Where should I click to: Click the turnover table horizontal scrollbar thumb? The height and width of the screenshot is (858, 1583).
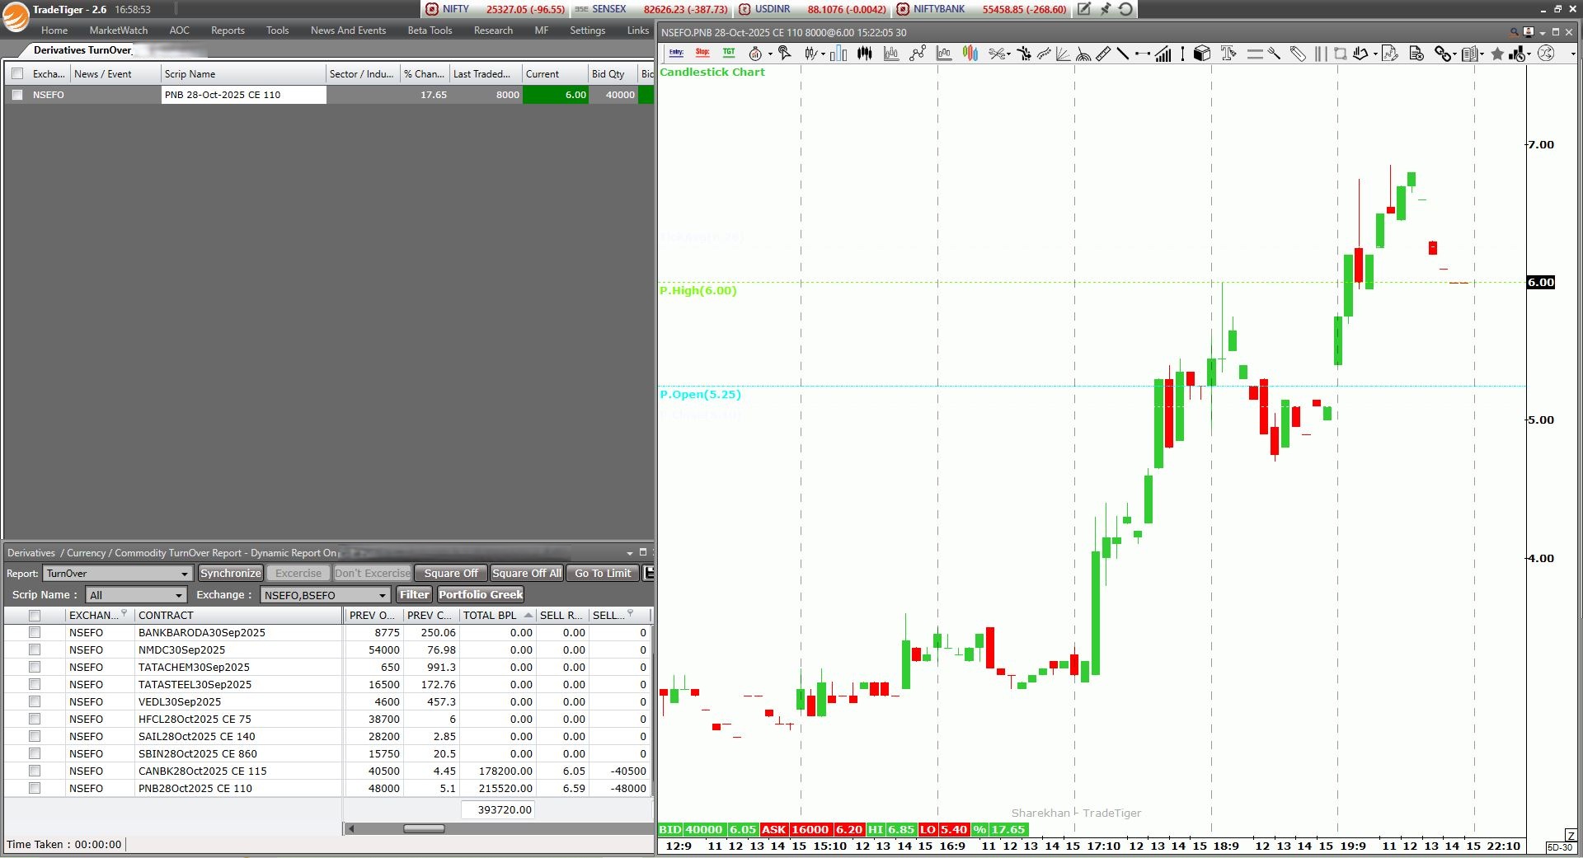pos(424,828)
